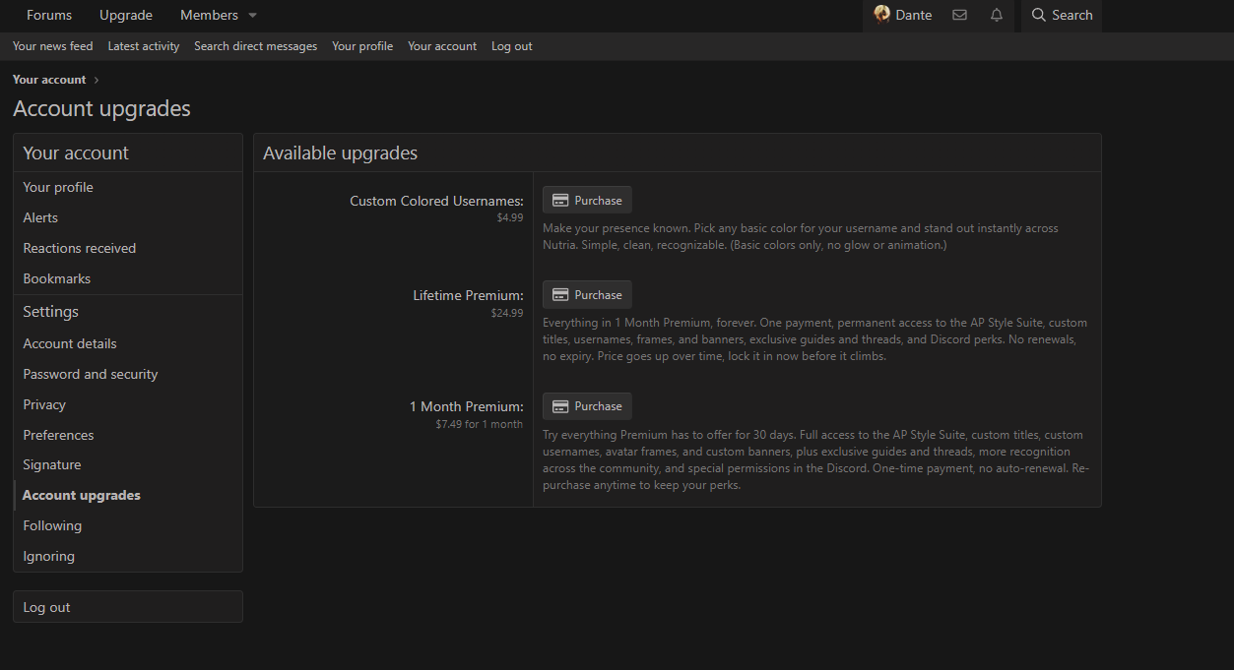Open the Upgrade navigation tab
This screenshot has height=670, width=1234.
126,15
